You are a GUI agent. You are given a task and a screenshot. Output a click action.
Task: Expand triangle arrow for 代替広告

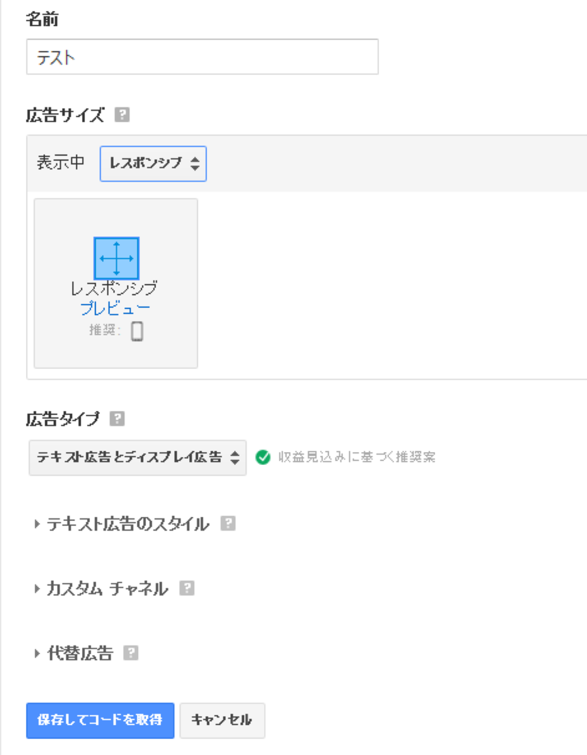[x=37, y=653]
